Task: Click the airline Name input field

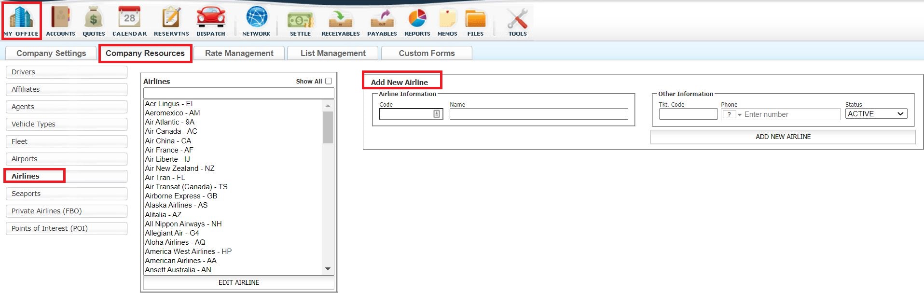Action: pyautogui.click(x=538, y=114)
